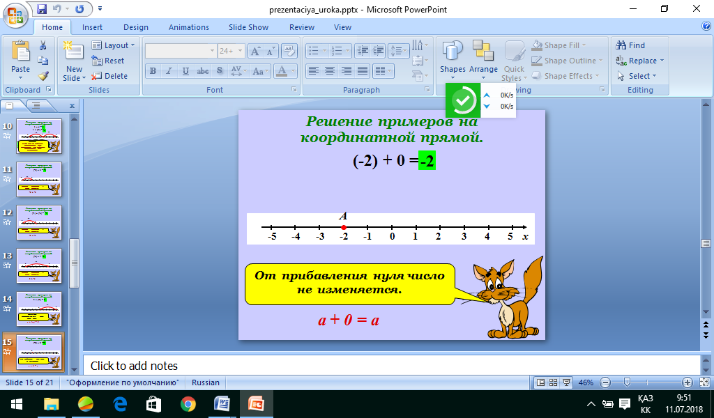Toggle italic formatting
Image resolution: width=714 pixels, height=418 pixels.
pos(169,71)
